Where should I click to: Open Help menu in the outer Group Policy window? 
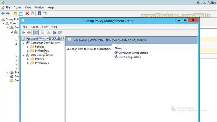51,7
